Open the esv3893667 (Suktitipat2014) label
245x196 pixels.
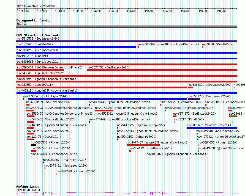[209, 125]
